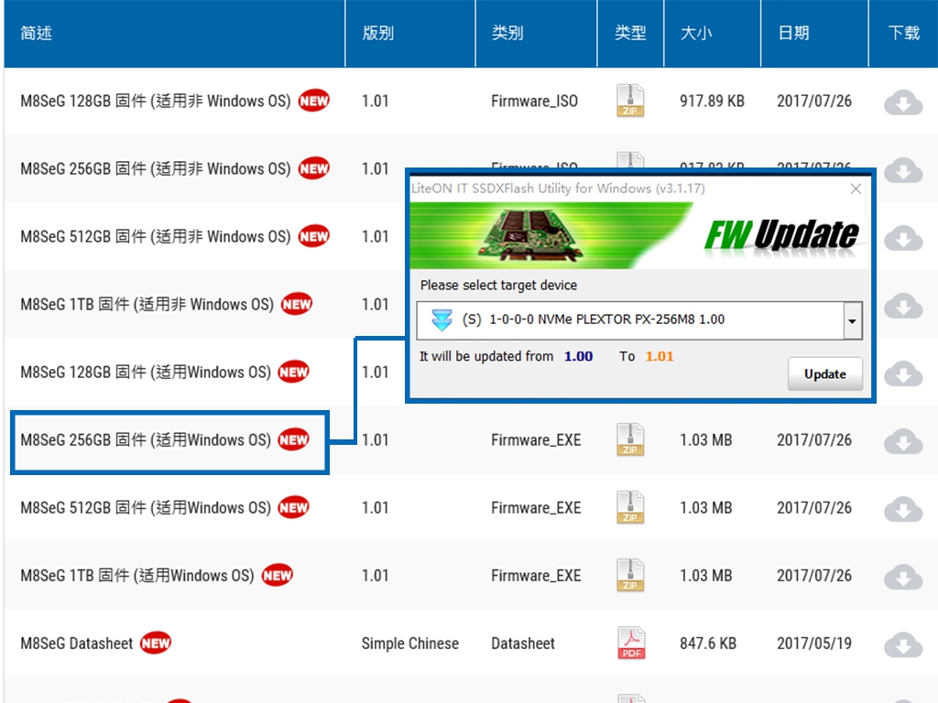Screen dimensions: 938x703
Task: Download M8SeG 128GB non-Windows firmware via cloud icon
Action: point(903,103)
